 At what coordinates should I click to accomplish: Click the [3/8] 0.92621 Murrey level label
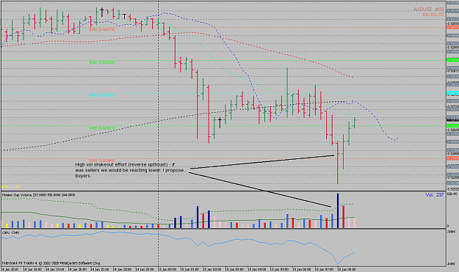102,128
